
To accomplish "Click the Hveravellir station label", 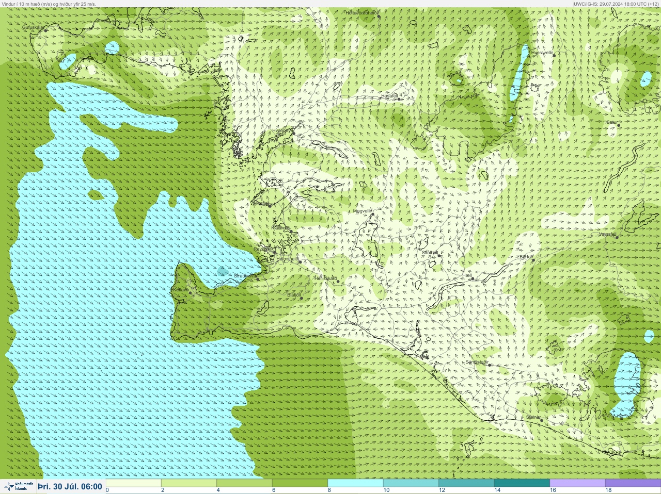I will (542, 53).
